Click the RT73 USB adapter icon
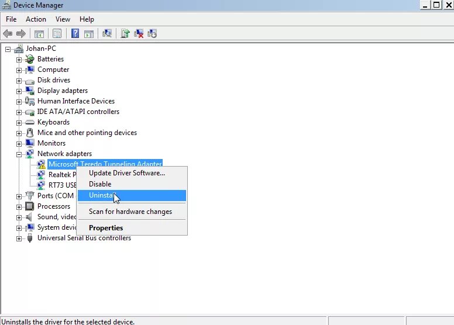This screenshot has height=325, width=454. tap(41, 185)
